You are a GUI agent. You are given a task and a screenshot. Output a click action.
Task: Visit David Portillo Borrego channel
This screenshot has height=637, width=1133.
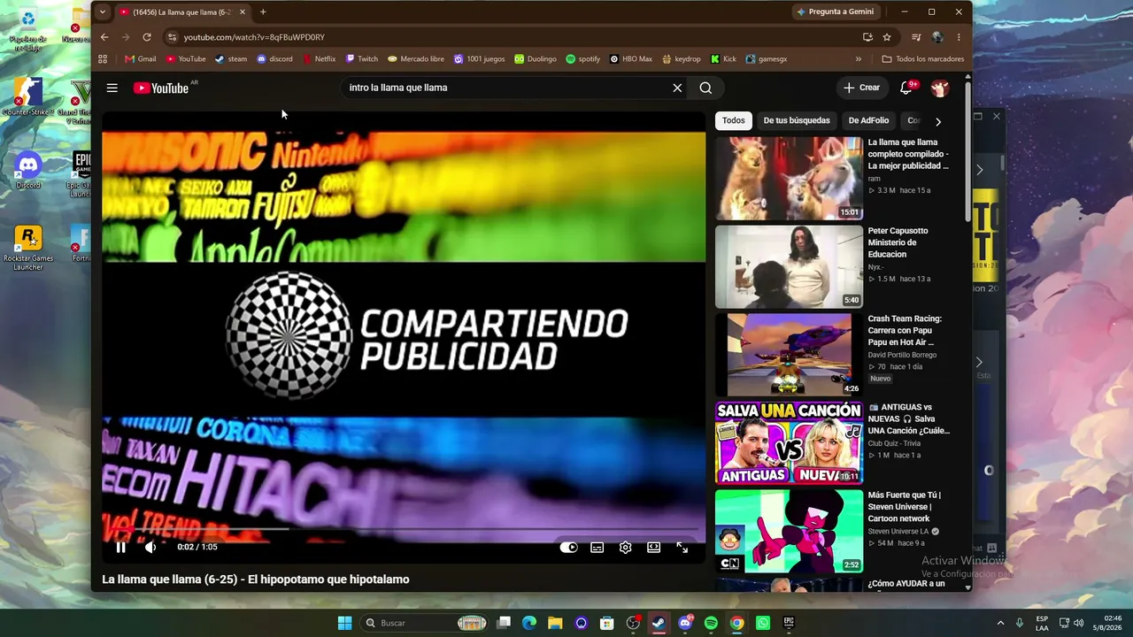(902, 355)
